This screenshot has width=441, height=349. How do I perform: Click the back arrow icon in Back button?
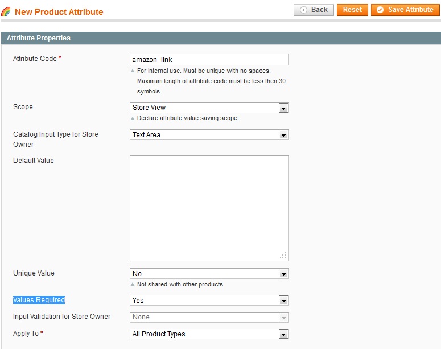coord(303,10)
